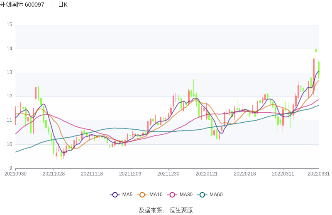The image size is (332, 215).
Task: Toggle MA30 visibility using its legend text
Action: click(x=186, y=195)
